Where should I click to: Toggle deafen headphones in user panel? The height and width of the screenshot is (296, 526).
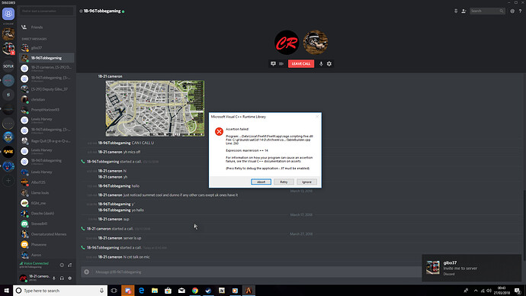coord(62,278)
